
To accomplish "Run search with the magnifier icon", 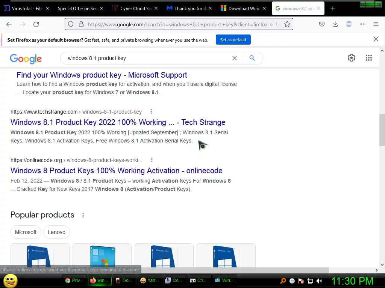I will 252,58.
